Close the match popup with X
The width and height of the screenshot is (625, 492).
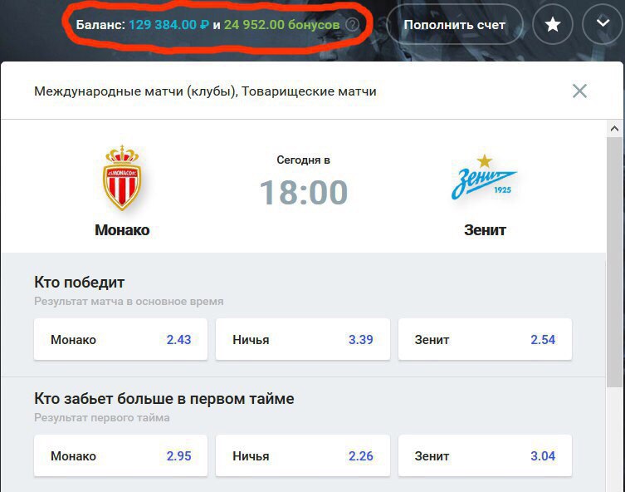579,91
